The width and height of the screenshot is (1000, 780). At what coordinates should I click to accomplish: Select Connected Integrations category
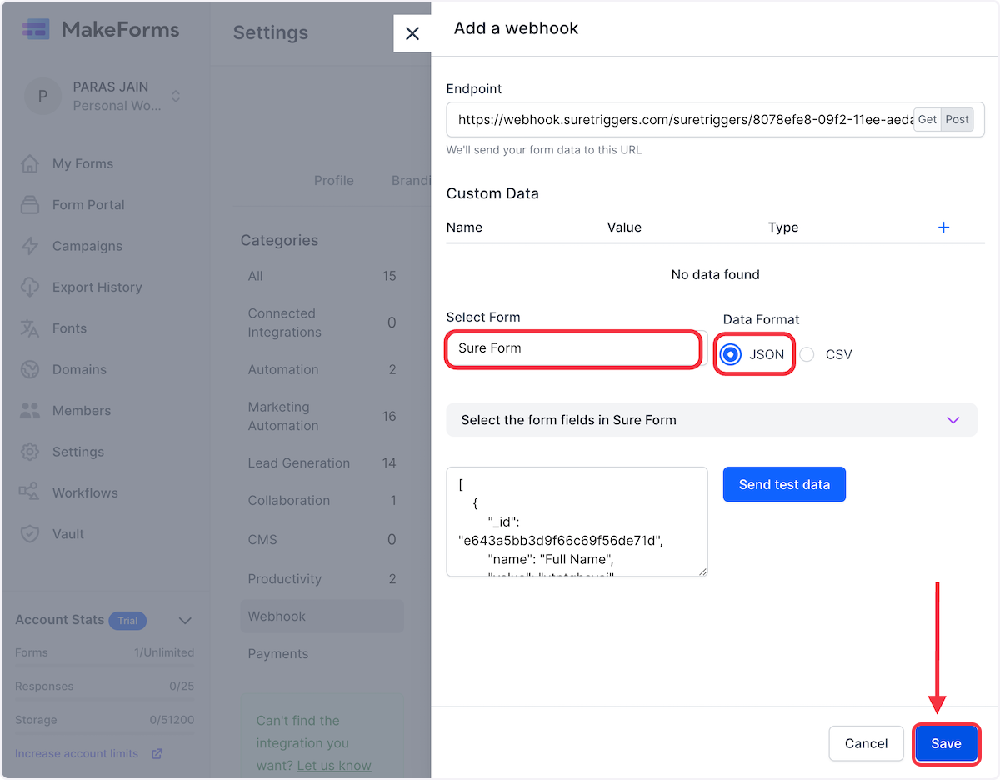tap(322, 322)
